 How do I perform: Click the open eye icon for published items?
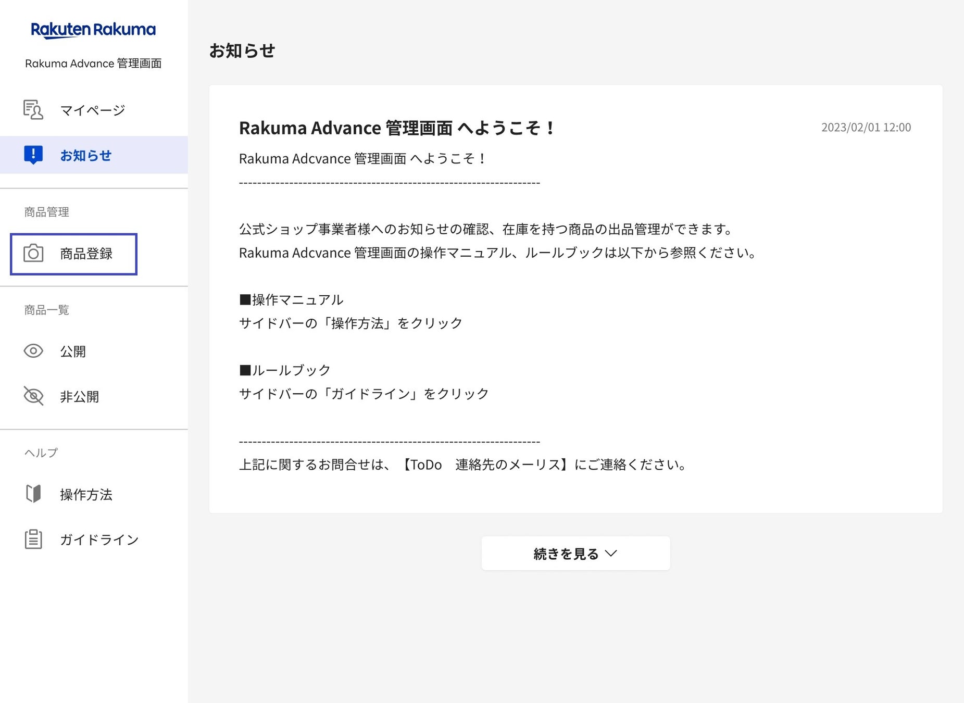[33, 351]
